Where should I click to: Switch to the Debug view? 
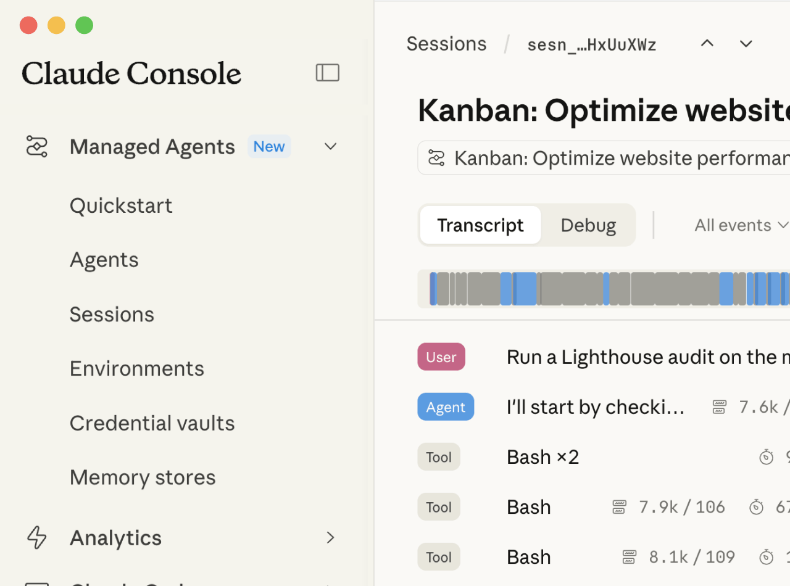click(x=588, y=225)
